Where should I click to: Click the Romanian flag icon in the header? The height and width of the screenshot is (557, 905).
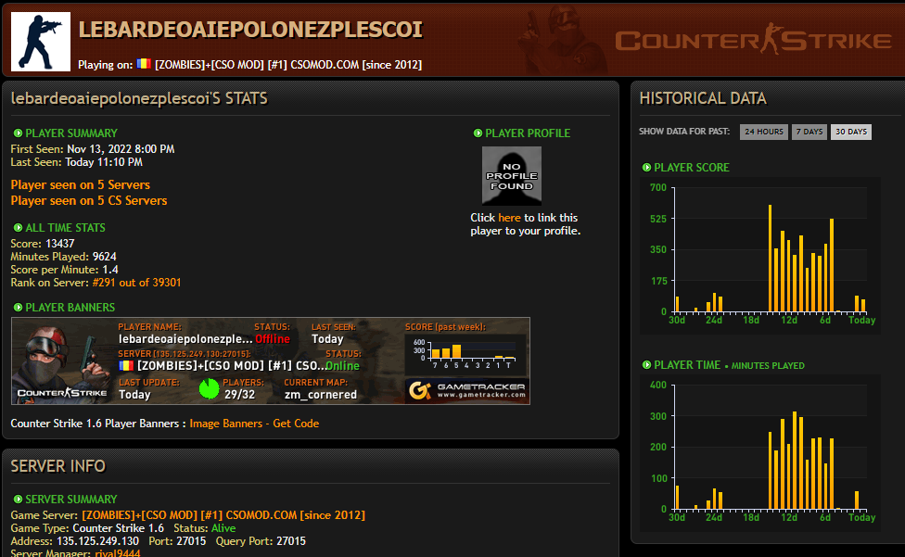[144, 64]
